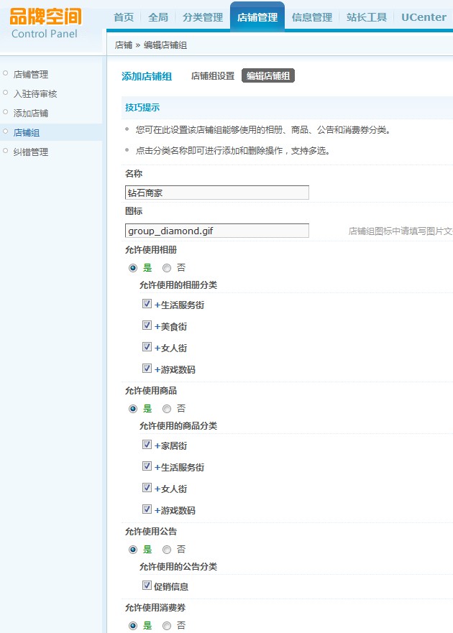Select 是 for 允许使用商品

(133, 409)
